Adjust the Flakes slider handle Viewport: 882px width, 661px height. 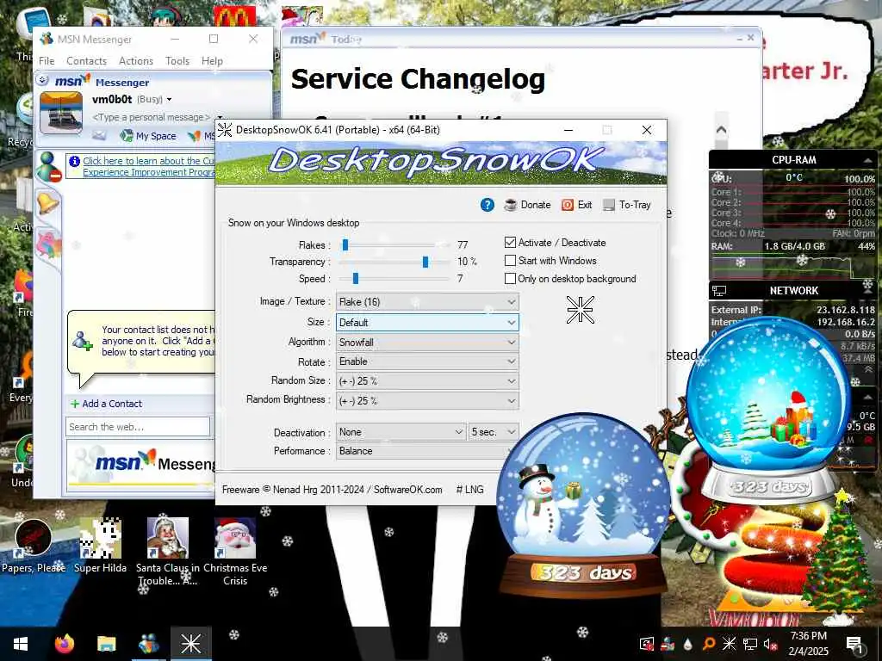pos(345,245)
